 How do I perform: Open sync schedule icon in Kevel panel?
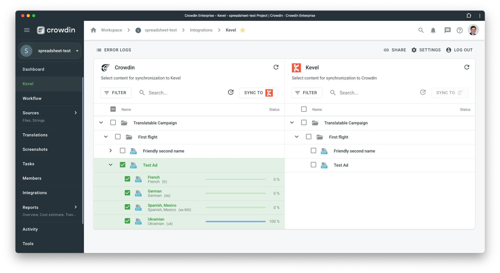[423, 92]
